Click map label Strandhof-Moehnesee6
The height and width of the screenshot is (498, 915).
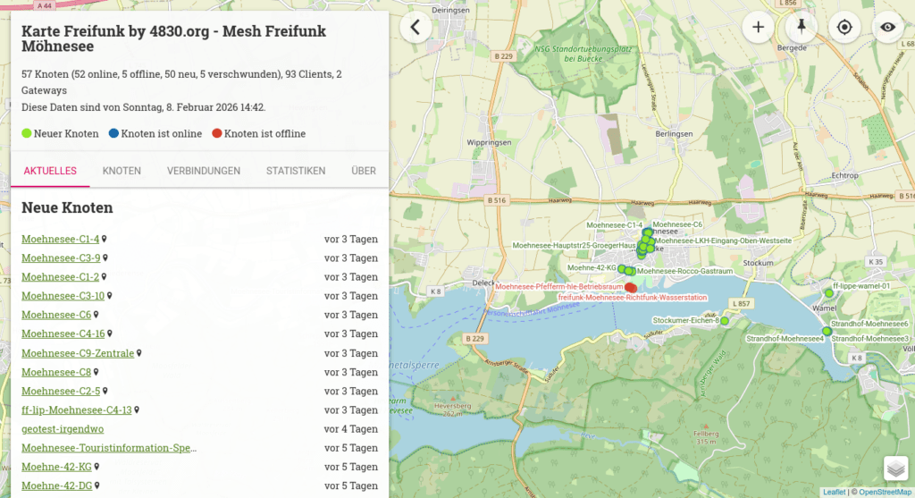(x=869, y=324)
